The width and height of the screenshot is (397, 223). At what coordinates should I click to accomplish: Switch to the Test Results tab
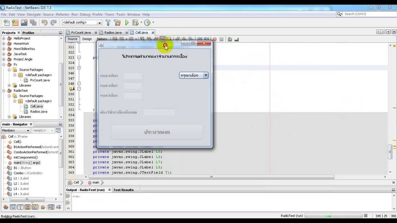pyautogui.click(x=123, y=190)
